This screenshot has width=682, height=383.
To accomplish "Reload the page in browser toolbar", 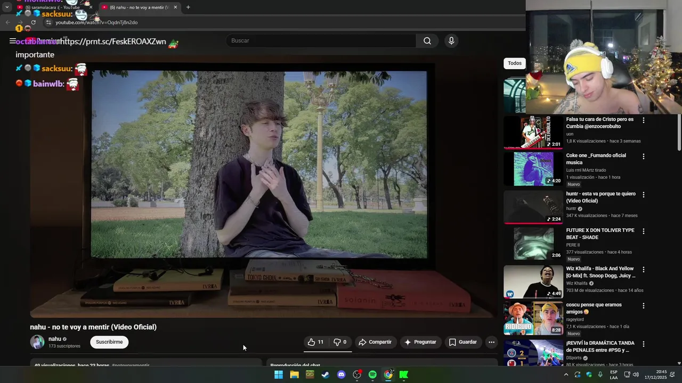I will [x=33, y=22].
